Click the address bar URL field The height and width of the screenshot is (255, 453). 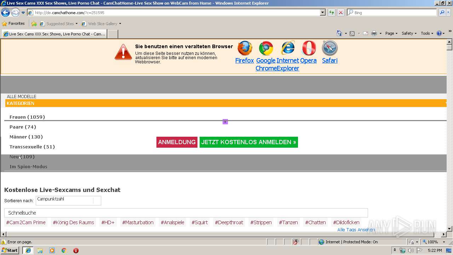point(173,12)
